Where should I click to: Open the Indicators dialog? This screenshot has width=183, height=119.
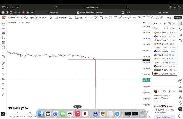[x=61, y=18]
